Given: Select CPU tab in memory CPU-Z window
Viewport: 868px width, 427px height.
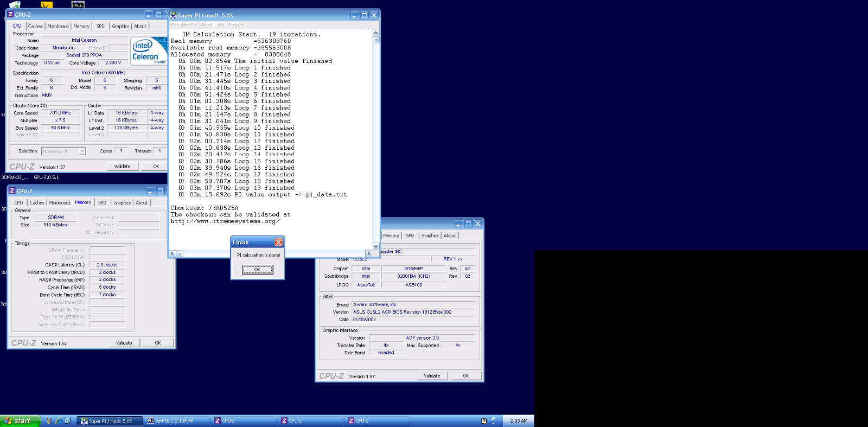Looking at the screenshot, I should tap(19, 203).
